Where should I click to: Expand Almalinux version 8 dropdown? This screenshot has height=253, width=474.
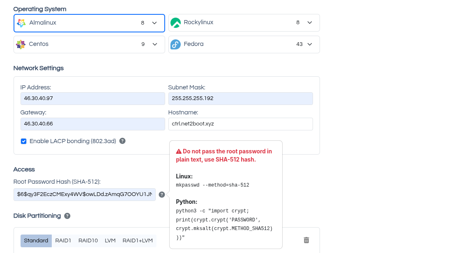154,23
